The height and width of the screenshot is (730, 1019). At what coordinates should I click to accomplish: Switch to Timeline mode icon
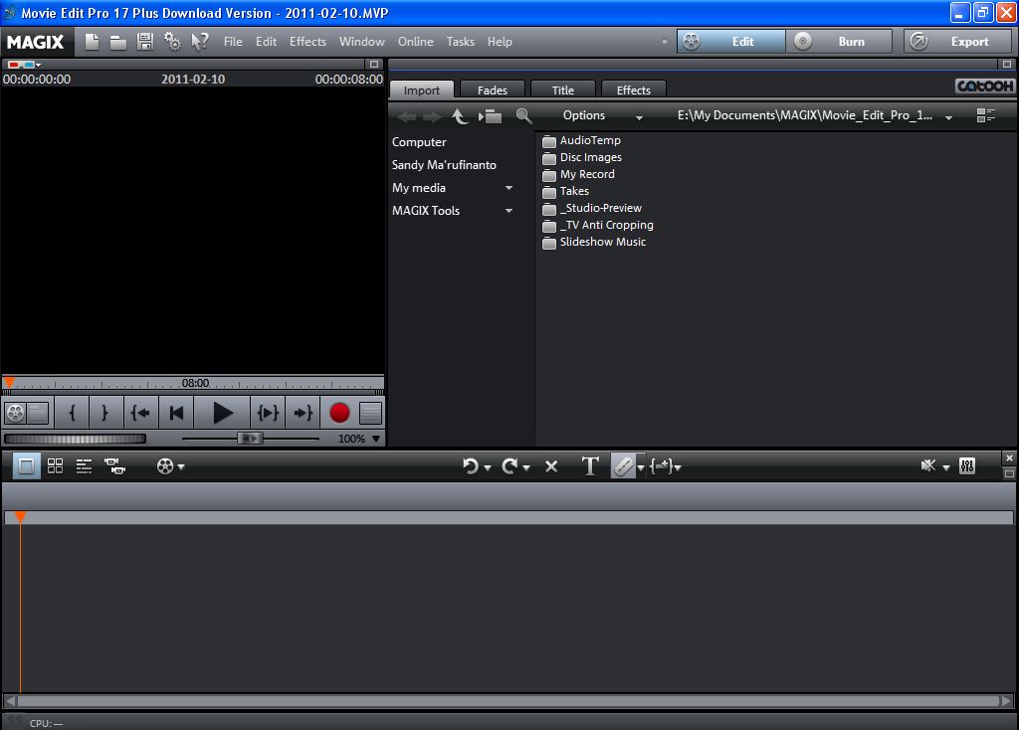[x=84, y=465]
